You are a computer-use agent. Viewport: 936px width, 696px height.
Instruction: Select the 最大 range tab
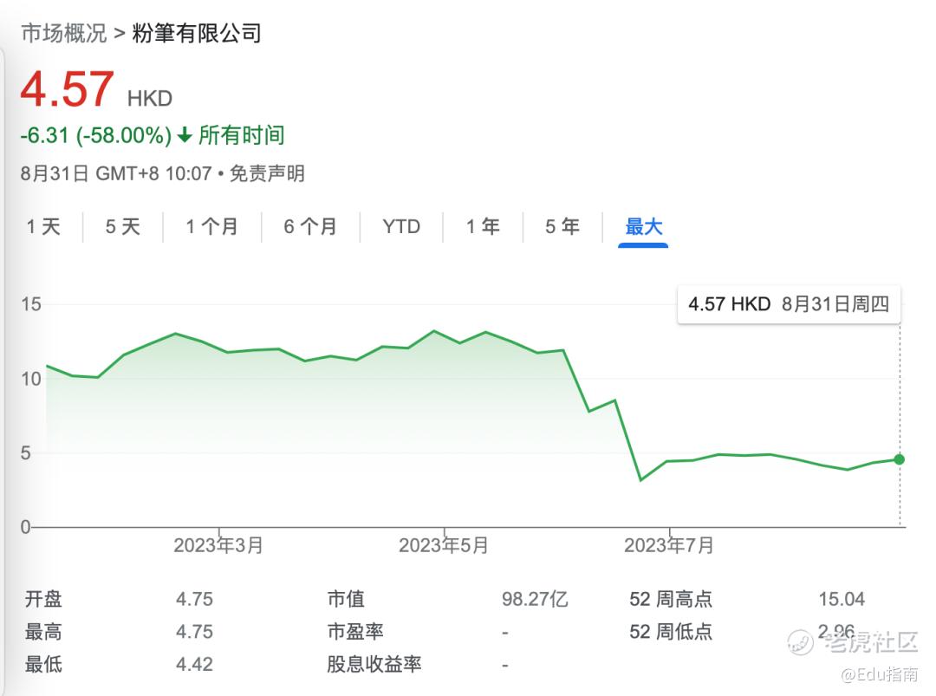click(x=643, y=227)
